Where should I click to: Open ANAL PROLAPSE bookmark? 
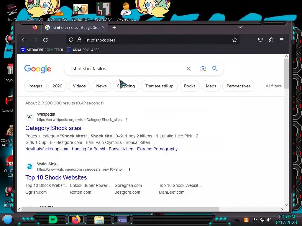pos(83,50)
